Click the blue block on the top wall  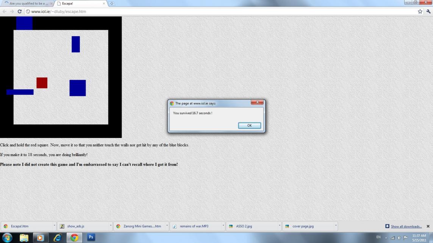point(24,23)
